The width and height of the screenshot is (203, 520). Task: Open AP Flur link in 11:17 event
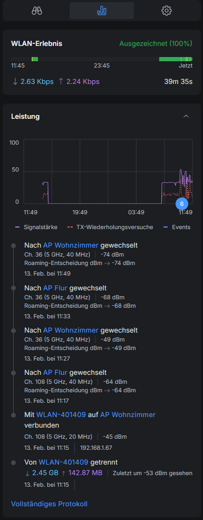[55, 372]
